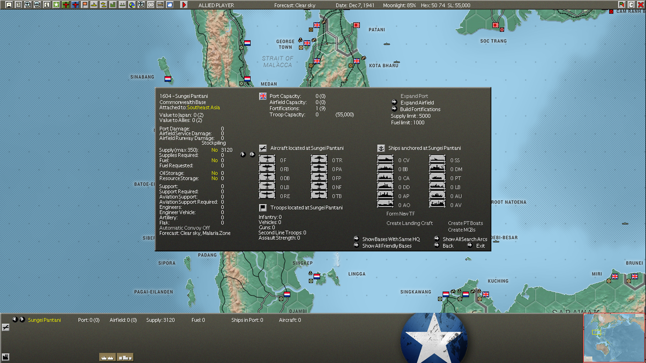Click arrow bullet beside 'Show All Search Arcs'

coord(437,239)
